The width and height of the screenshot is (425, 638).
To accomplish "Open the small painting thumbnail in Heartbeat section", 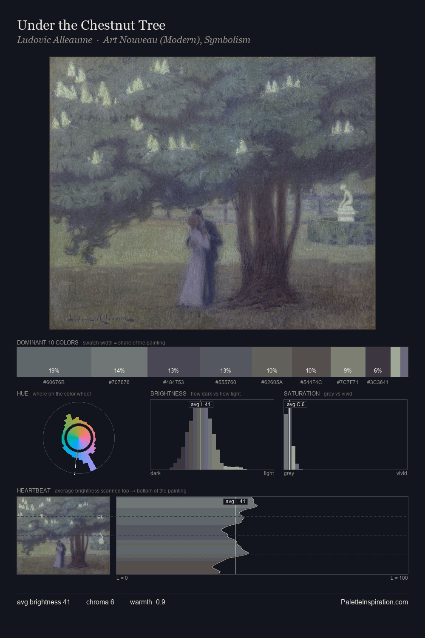I will (63, 535).
